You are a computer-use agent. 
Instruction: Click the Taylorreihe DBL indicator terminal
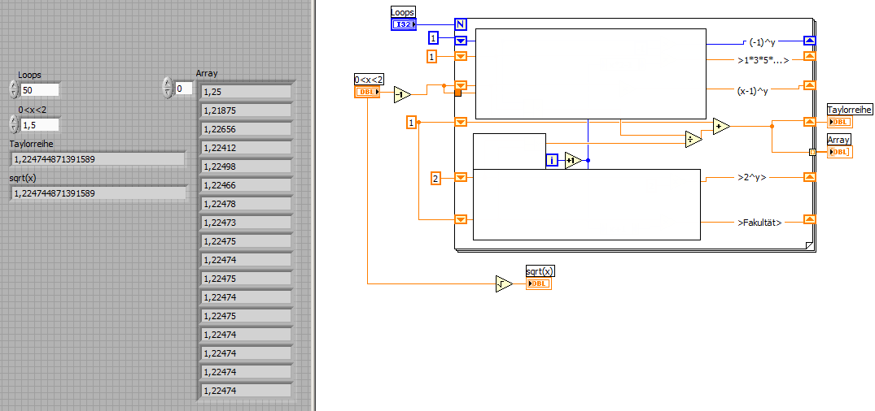[x=839, y=122]
